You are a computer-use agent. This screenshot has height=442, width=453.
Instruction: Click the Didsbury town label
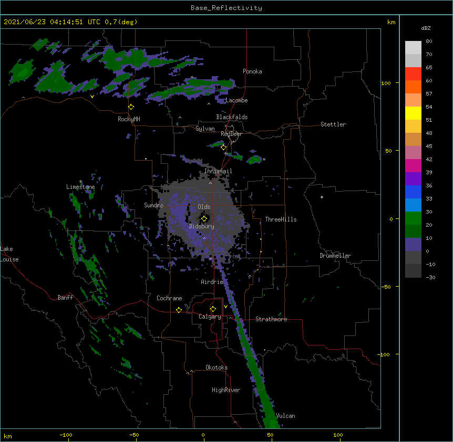[202, 226]
